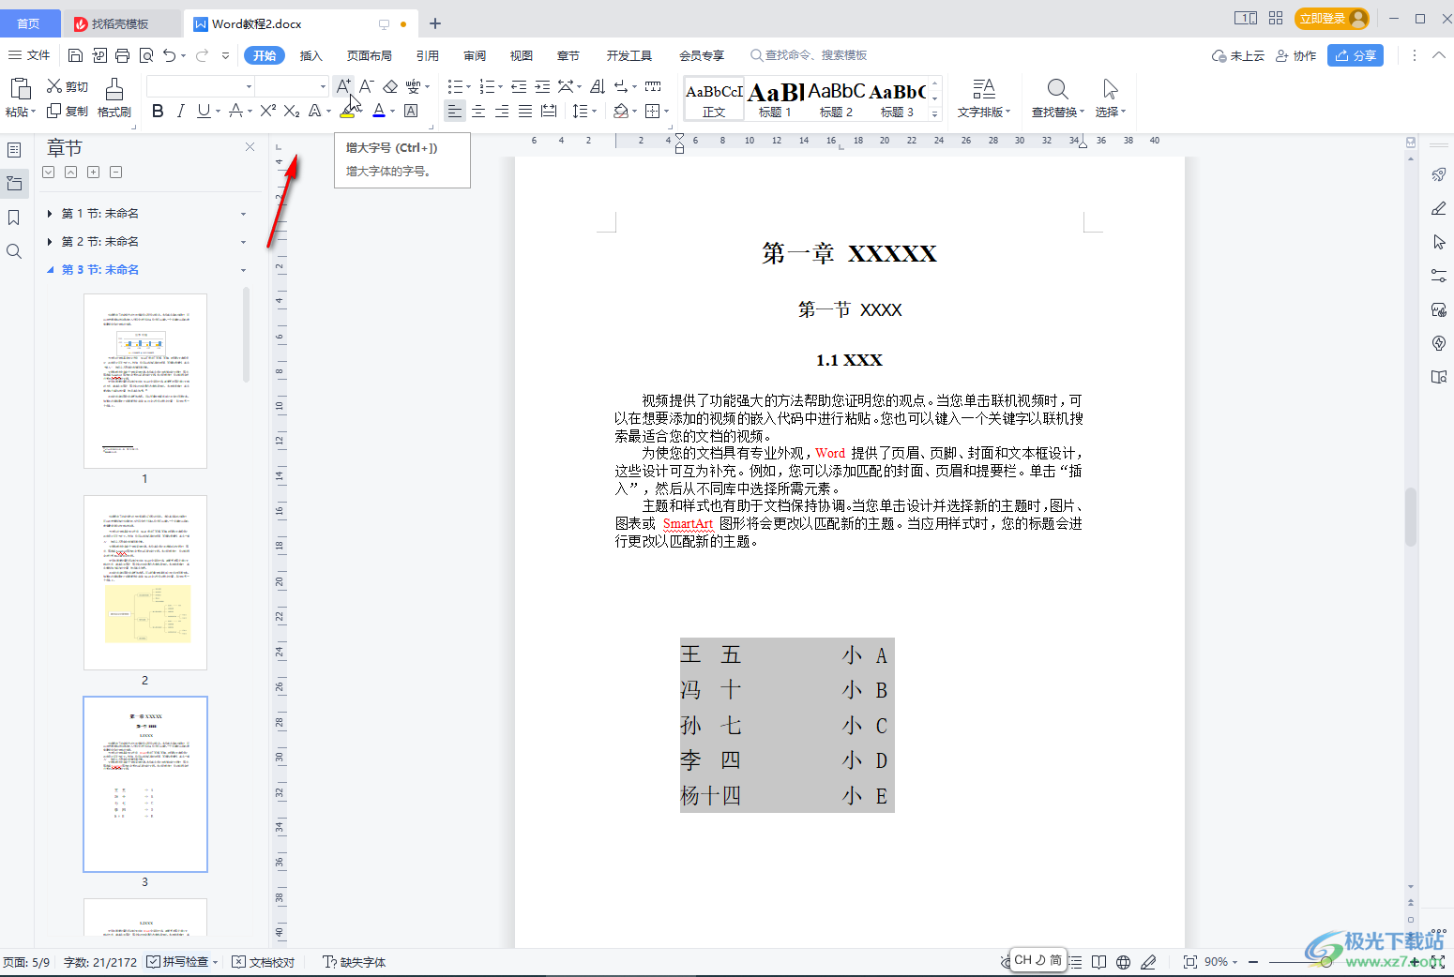Set justified text alignment
The height and width of the screenshot is (977, 1454).
pos(525,111)
